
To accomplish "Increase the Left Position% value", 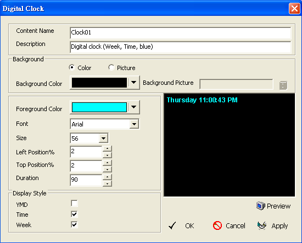I will point(107,148).
